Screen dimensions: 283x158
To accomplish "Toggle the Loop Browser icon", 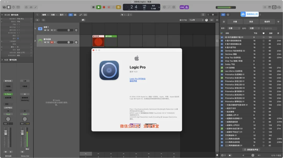I will 274,7.
